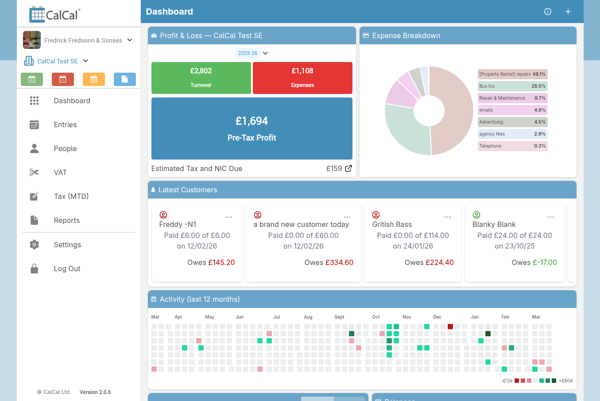600x401 pixels.
Task: Click the blue new document icon
Action: (124, 79)
